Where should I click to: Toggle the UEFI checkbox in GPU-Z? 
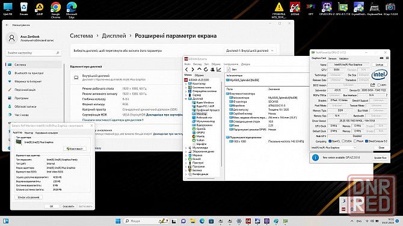tap(379, 85)
